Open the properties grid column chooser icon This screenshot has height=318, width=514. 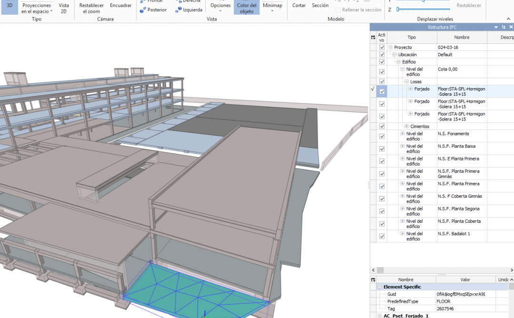pyautogui.click(x=373, y=279)
